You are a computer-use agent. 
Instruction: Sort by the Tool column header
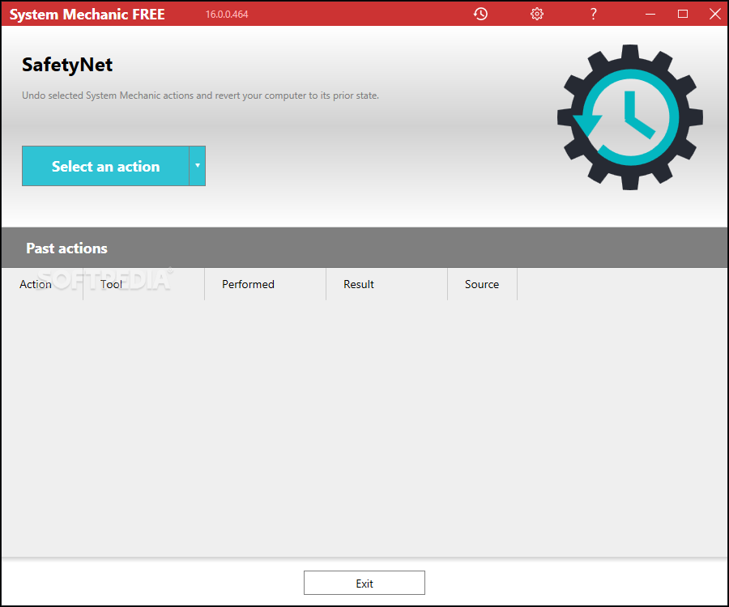click(143, 284)
